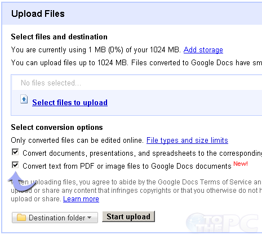Click the curved blue arrow pointing at checkbox

(21, 181)
